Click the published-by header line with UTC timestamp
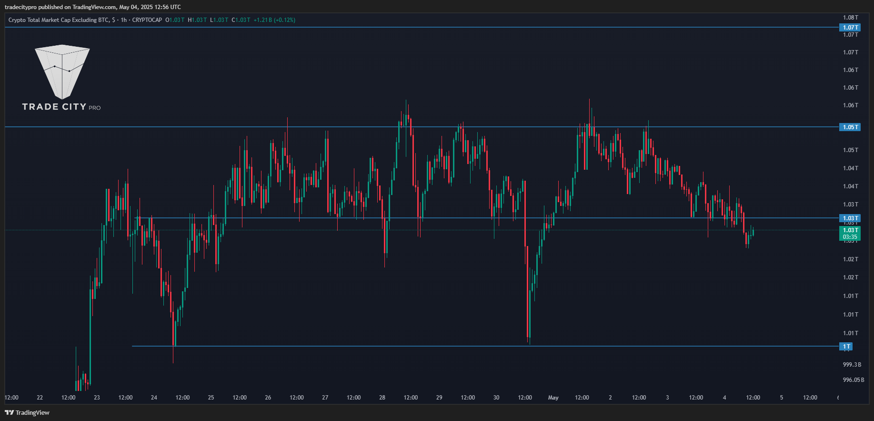874x421 pixels. coord(93,7)
